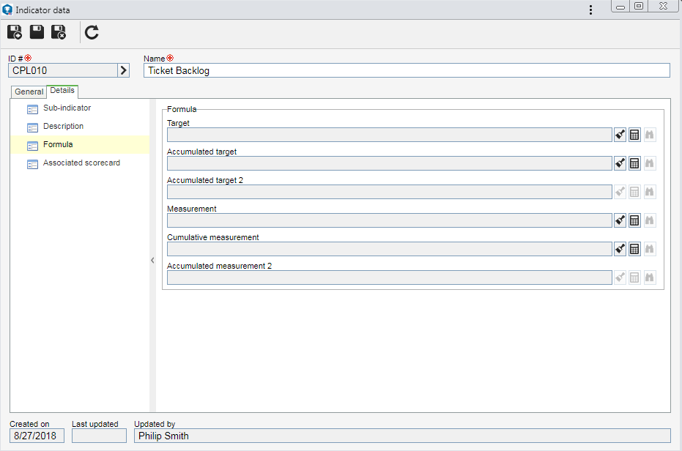Click the Accumulated measurement 2 field
This screenshot has height=451, width=682.
point(389,277)
